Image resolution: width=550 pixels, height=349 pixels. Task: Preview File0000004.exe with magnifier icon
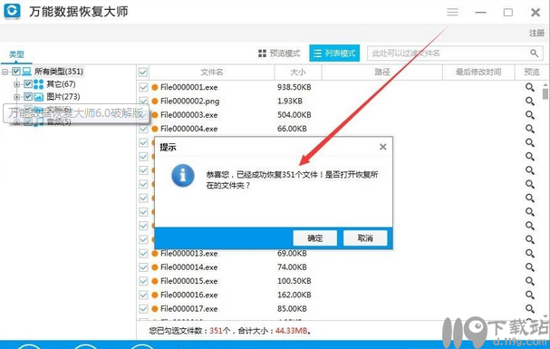[x=530, y=129]
